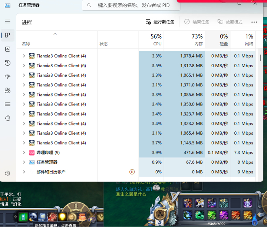The image size is (267, 227).
Task: Activate game skill slot A+3
Action: coord(212,203)
